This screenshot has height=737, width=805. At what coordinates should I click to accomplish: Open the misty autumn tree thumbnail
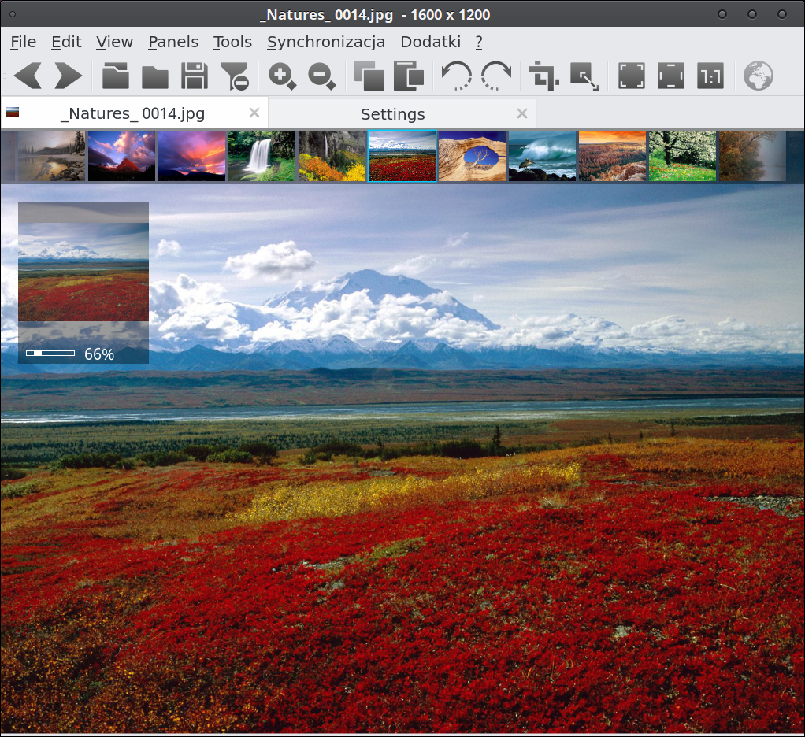(752, 156)
